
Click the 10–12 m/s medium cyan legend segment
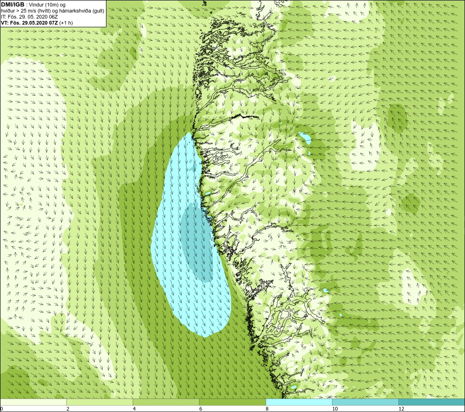pos(365,402)
